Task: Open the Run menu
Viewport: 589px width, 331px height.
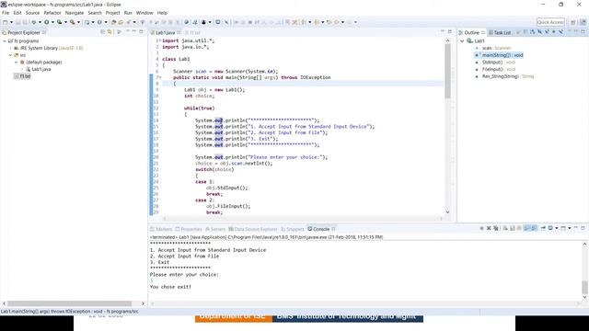Action: 128,13
